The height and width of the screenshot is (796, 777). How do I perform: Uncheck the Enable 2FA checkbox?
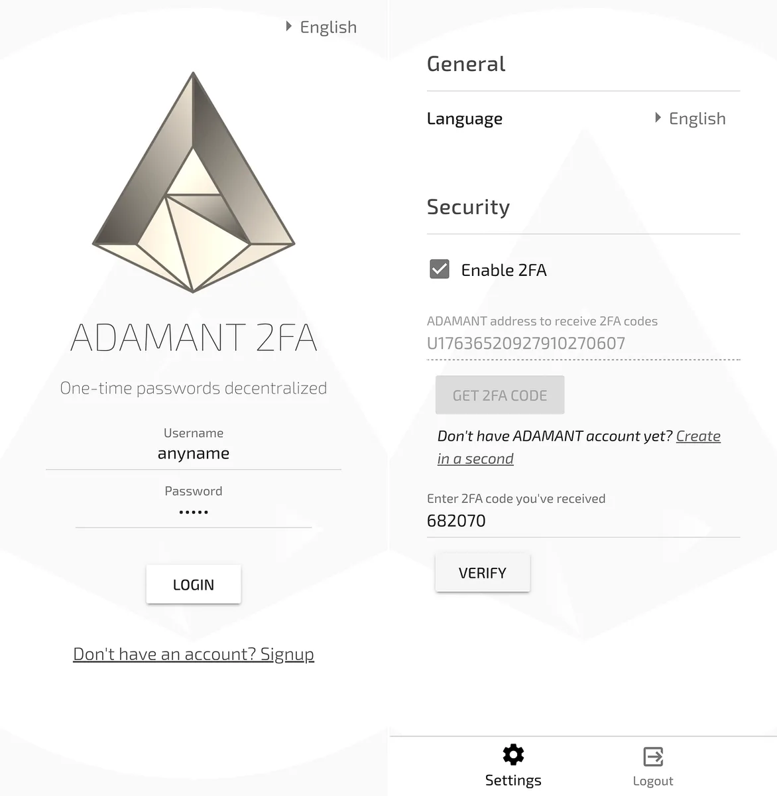pyautogui.click(x=440, y=269)
